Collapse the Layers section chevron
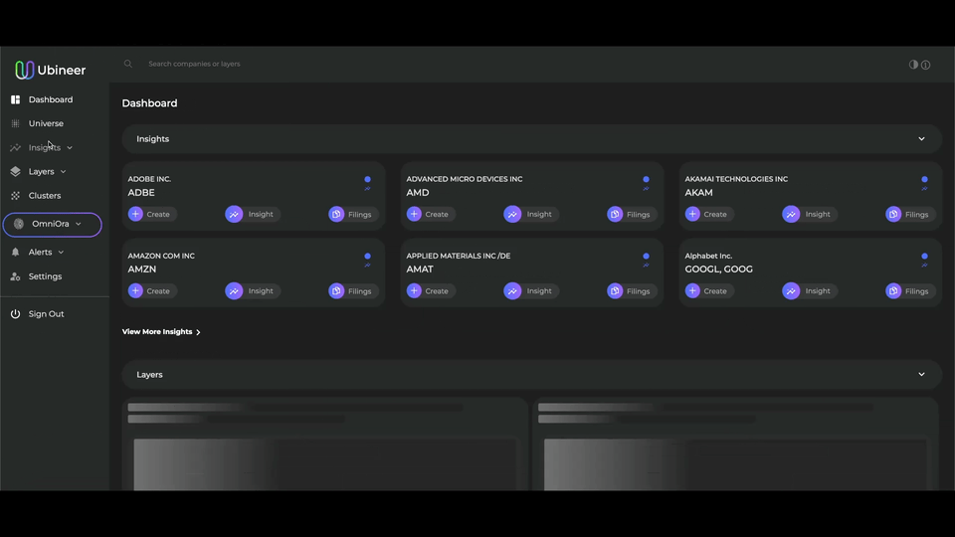 pos(921,375)
